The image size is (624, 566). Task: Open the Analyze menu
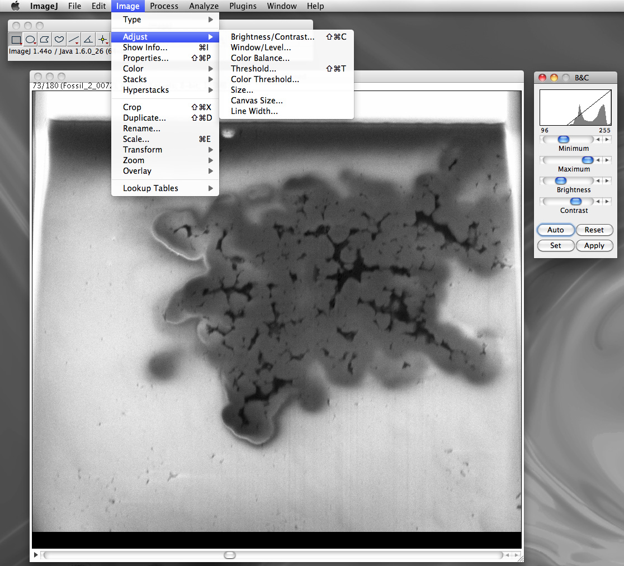click(204, 6)
